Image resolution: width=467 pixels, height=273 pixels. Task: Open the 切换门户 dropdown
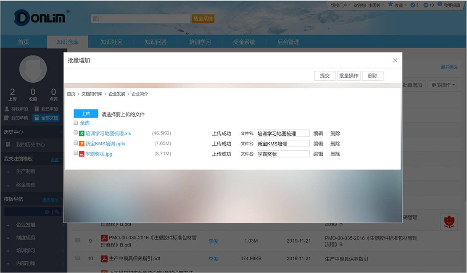click(341, 5)
